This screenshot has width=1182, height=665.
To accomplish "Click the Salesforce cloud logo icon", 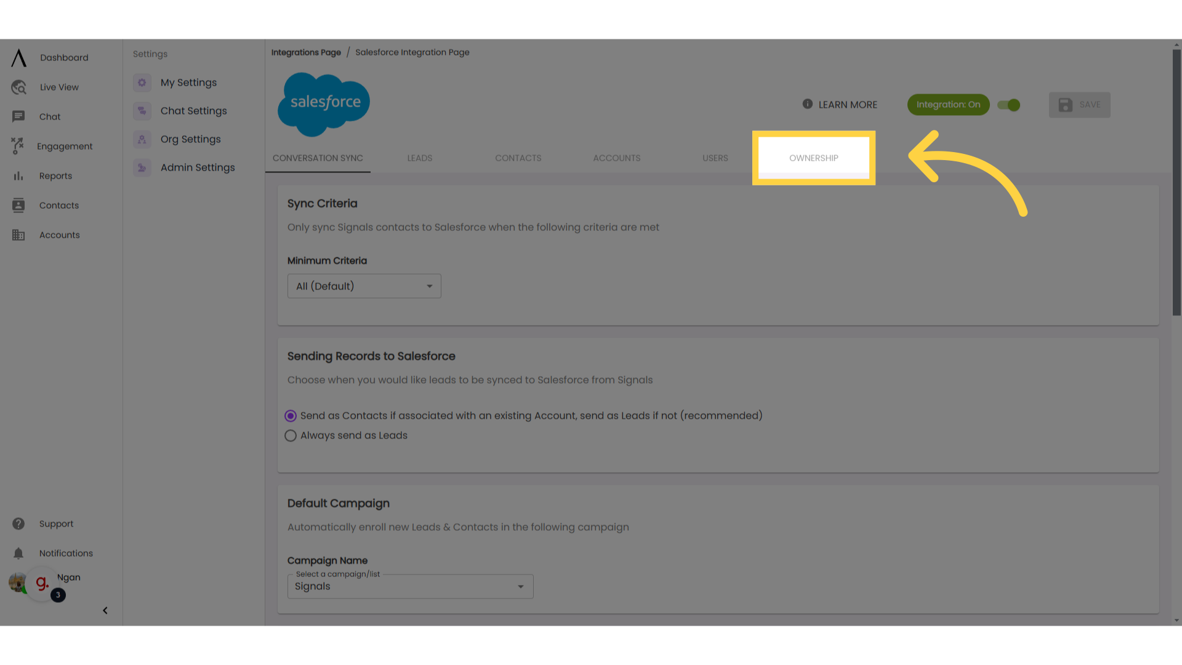I will pos(324,103).
